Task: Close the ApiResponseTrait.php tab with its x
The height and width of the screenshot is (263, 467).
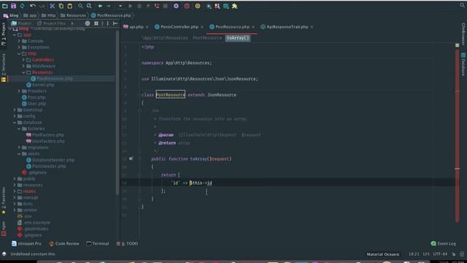Action: pyautogui.click(x=312, y=27)
